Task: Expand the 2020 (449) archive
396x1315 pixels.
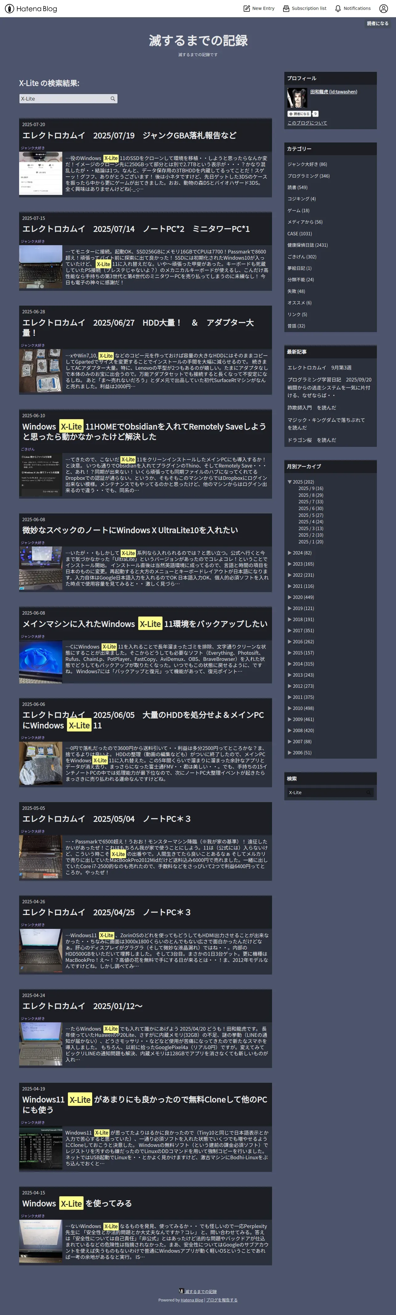Action: pyautogui.click(x=289, y=597)
